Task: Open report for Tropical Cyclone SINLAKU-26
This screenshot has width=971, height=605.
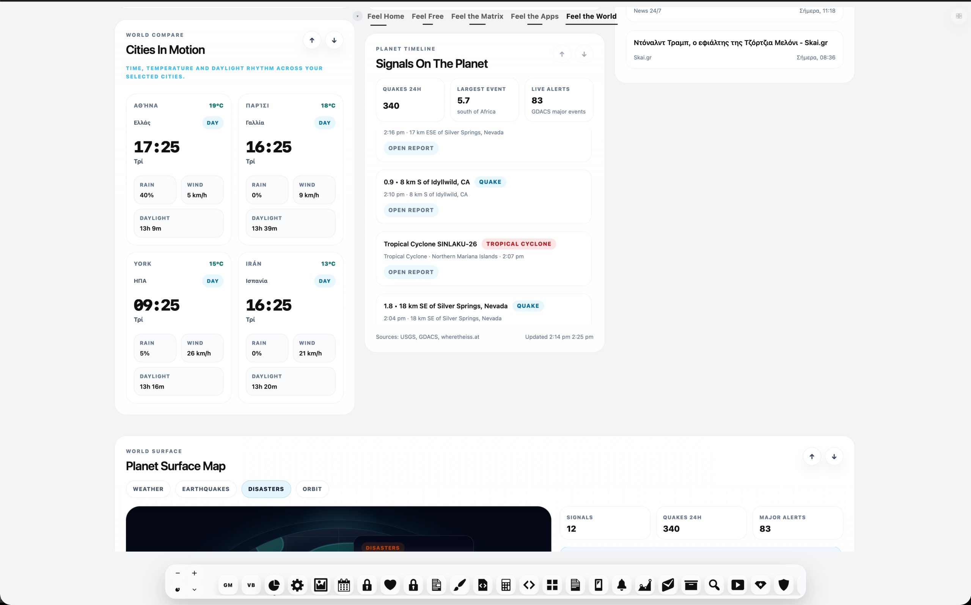Action: coord(411,272)
